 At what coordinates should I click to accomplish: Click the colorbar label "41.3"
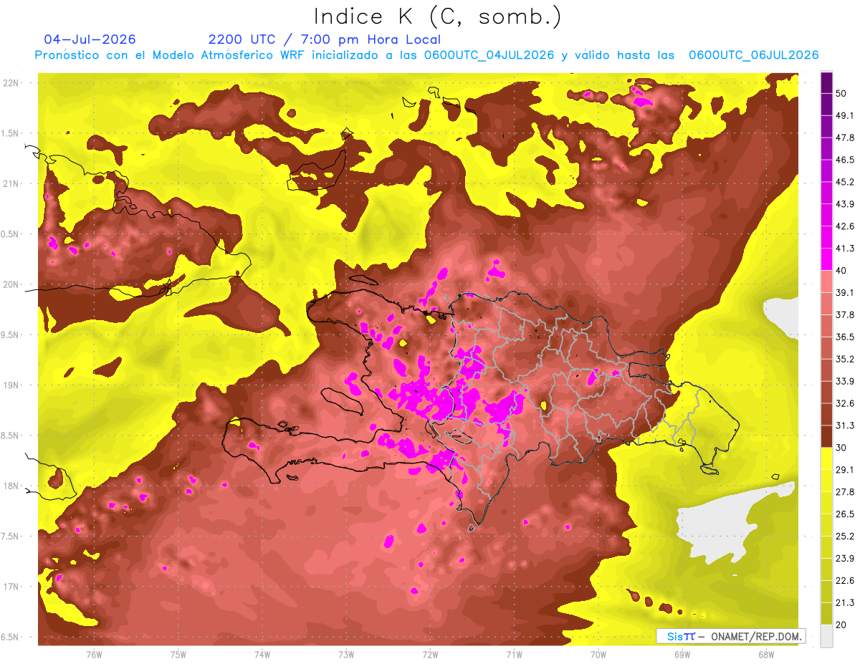845,249
